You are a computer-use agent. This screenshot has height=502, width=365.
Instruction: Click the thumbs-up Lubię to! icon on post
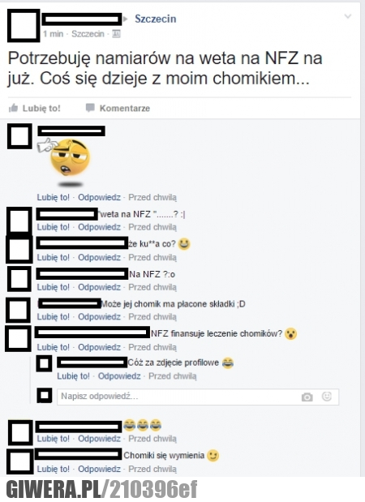[x=14, y=108]
